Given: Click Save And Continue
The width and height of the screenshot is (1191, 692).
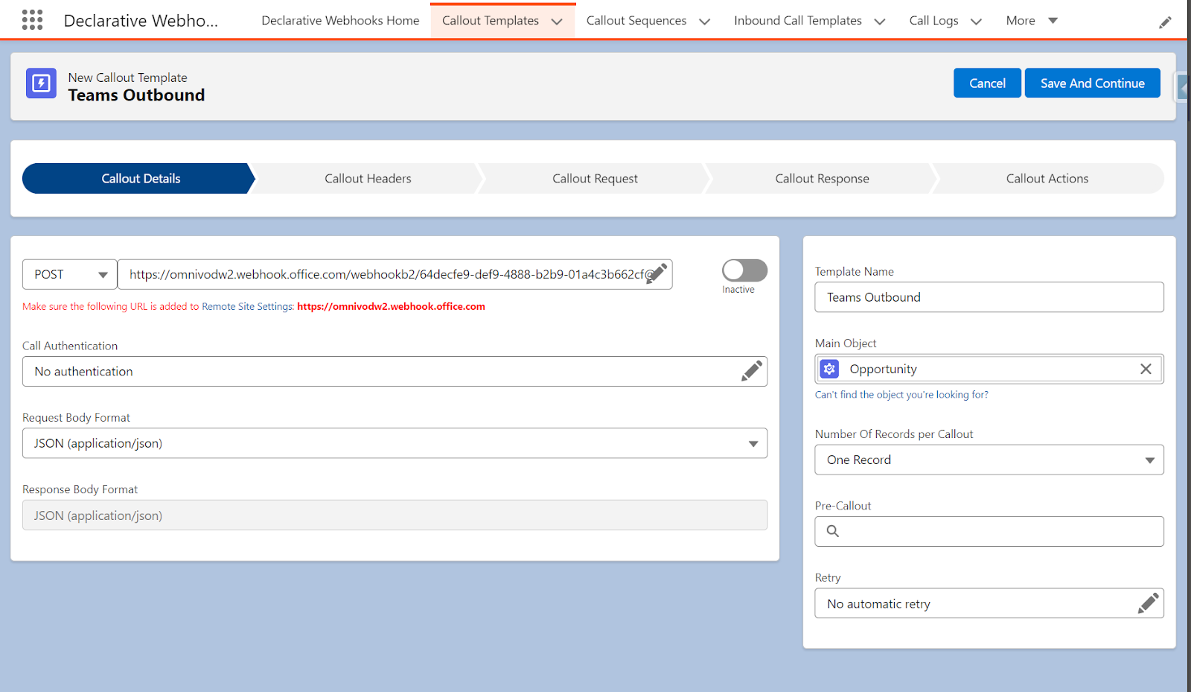Looking at the screenshot, I should [1092, 83].
